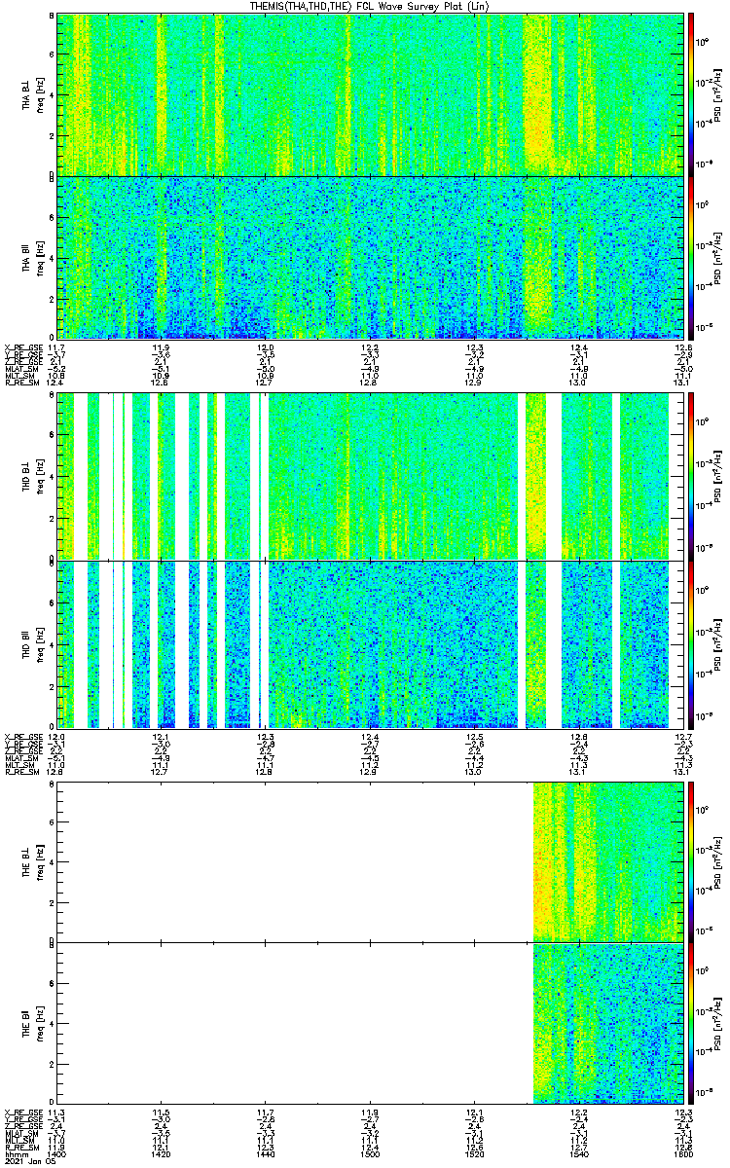This screenshot has width=730, height=1168.
Task: Click the THD B-parallel spectrogram panel
Action: [370, 643]
